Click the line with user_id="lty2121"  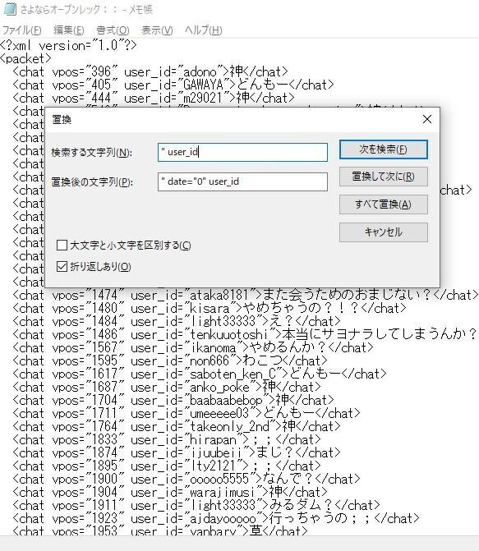167,466
